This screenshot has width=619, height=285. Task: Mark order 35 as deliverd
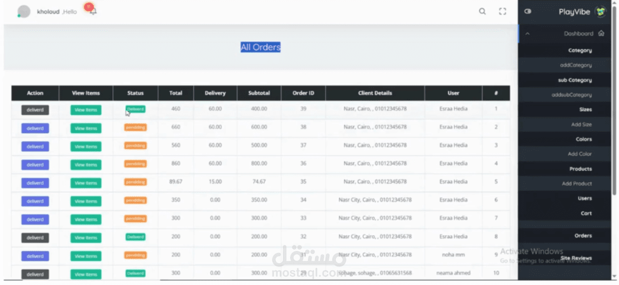35,183
